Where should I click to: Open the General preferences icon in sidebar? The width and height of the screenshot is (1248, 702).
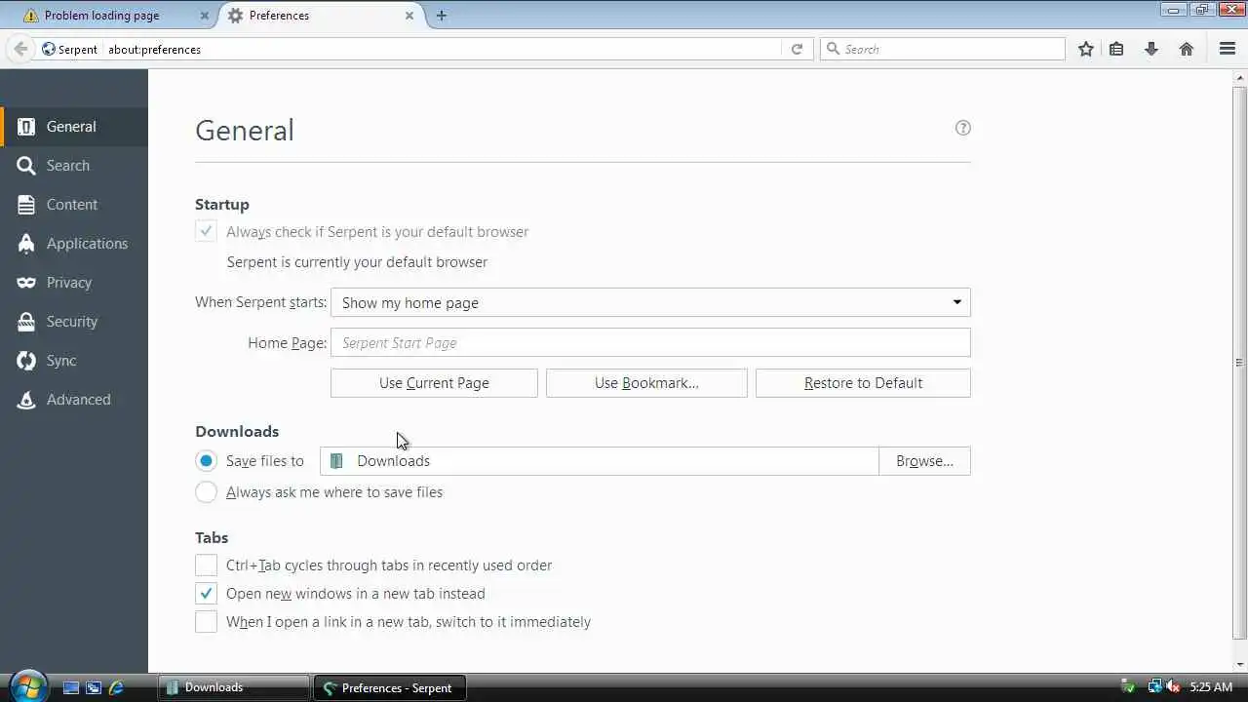26,127
